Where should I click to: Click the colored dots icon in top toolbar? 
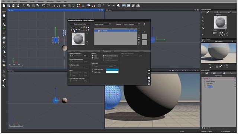(x=78, y=6)
